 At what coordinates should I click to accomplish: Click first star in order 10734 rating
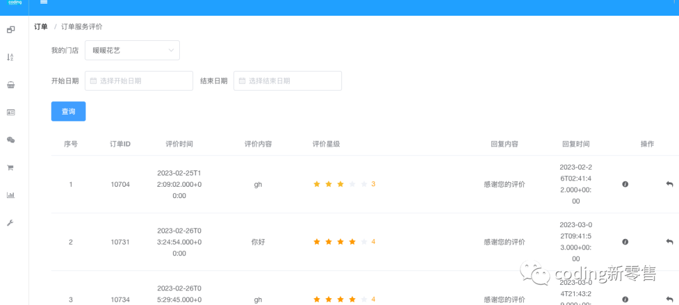[x=316, y=299]
